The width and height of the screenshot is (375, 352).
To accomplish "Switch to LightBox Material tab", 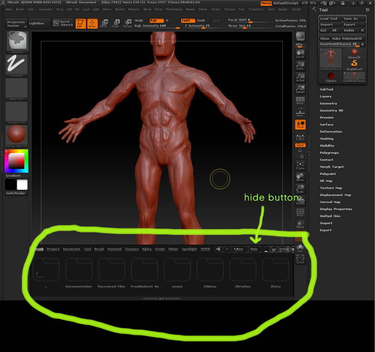I will (114, 249).
